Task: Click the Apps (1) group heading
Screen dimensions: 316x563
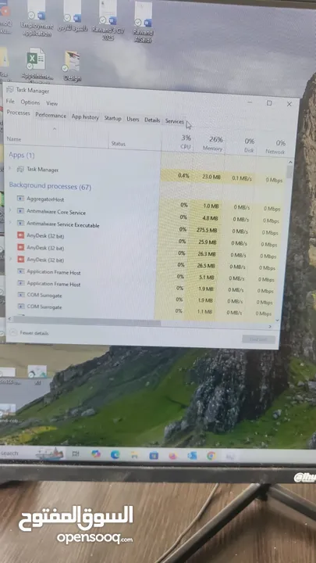Action: pos(22,155)
